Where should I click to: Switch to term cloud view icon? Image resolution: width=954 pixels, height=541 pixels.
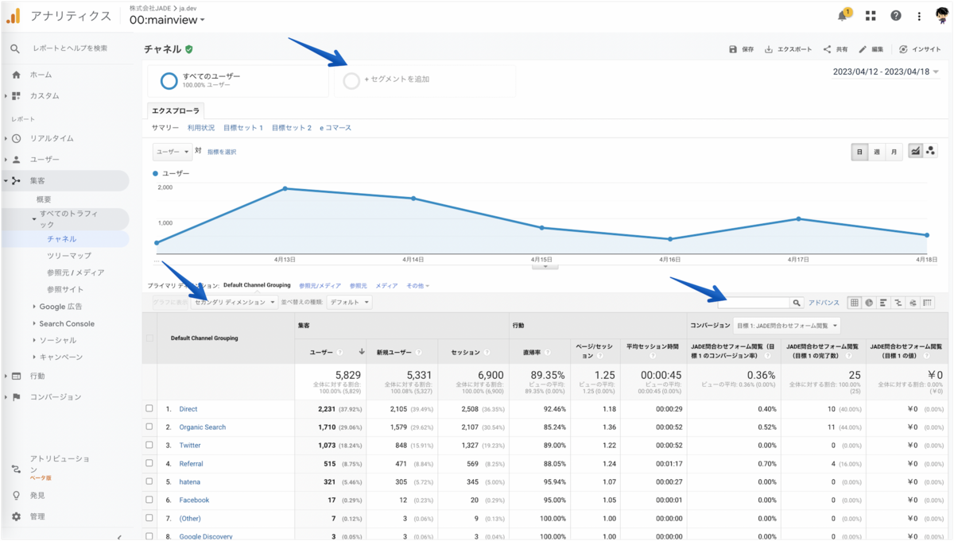(x=913, y=303)
